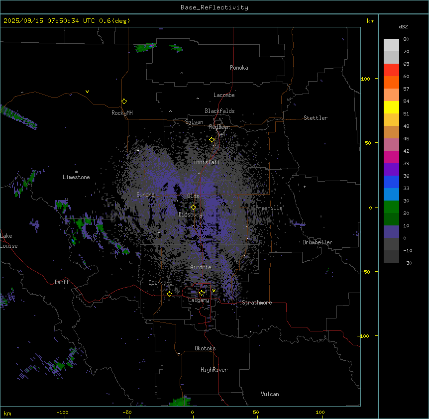
Task: Select the Drumheller town label
Action: click(x=318, y=242)
